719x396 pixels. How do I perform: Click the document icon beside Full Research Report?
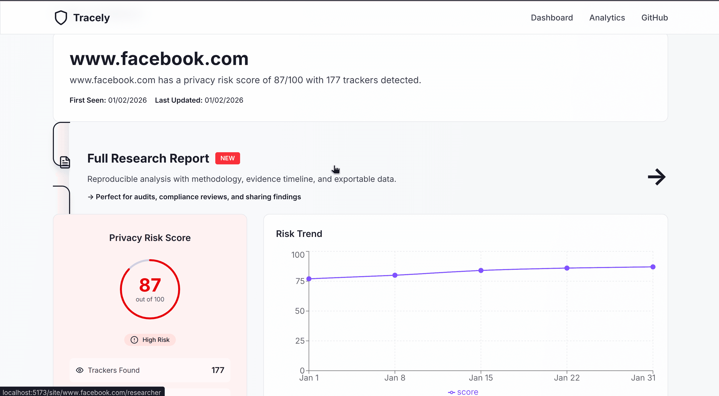[x=65, y=162]
